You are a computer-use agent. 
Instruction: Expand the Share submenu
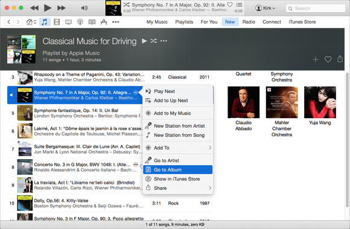(177, 188)
